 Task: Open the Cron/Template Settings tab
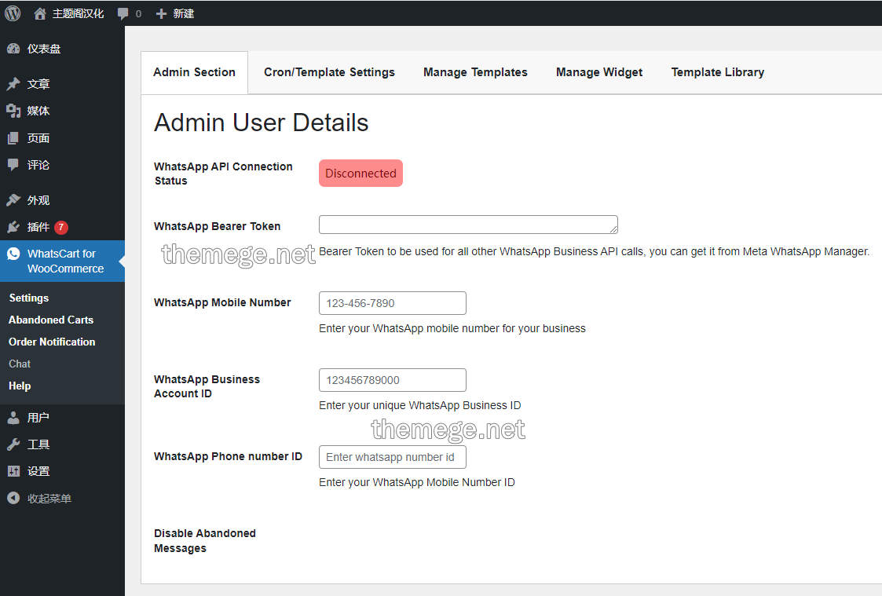coord(329,72)
